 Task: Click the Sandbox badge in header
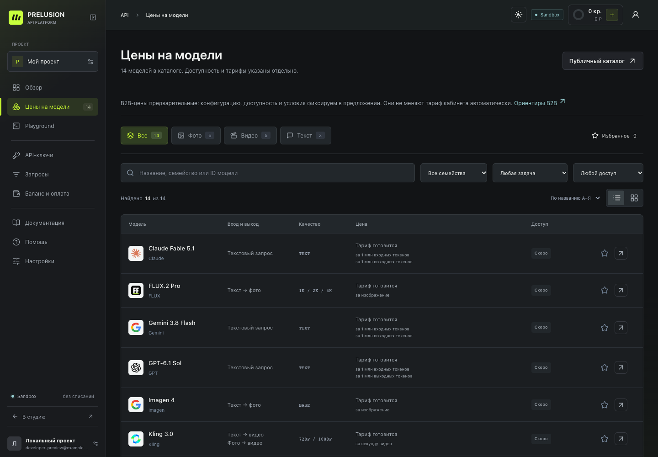(x=547, y=15)
